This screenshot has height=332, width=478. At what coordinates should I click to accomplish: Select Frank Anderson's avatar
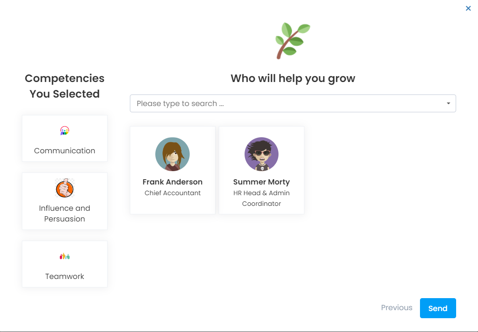(172, 154)
